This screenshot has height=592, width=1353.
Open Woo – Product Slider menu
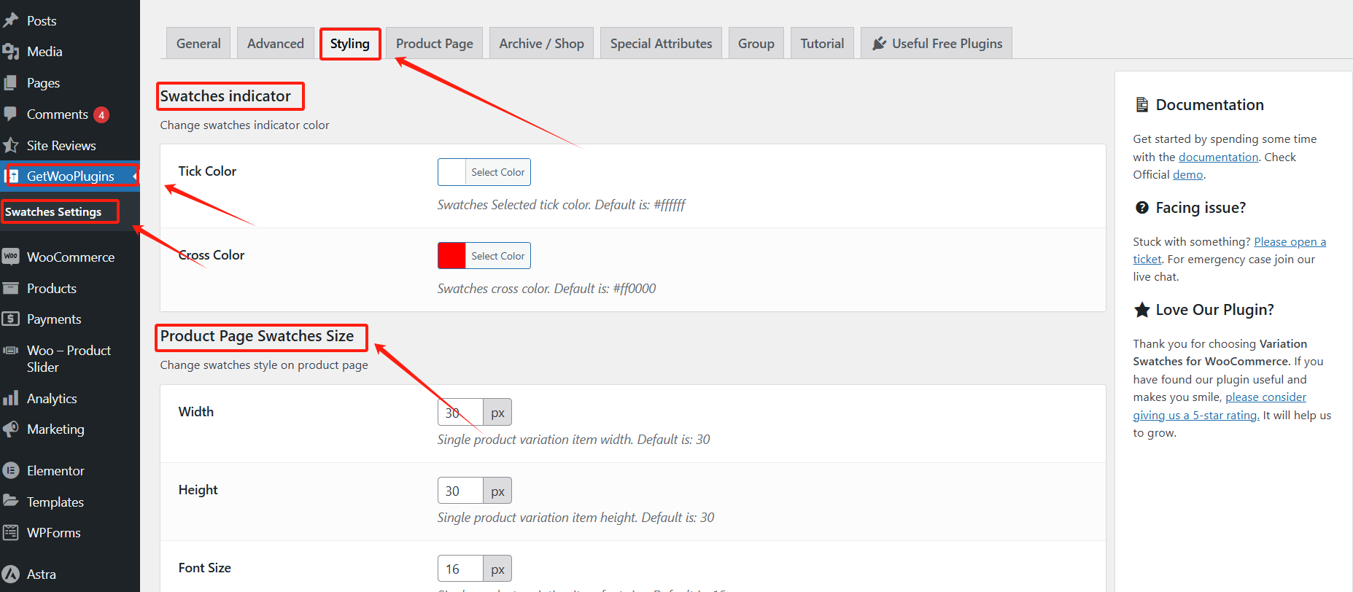click(x=70, y=359)
